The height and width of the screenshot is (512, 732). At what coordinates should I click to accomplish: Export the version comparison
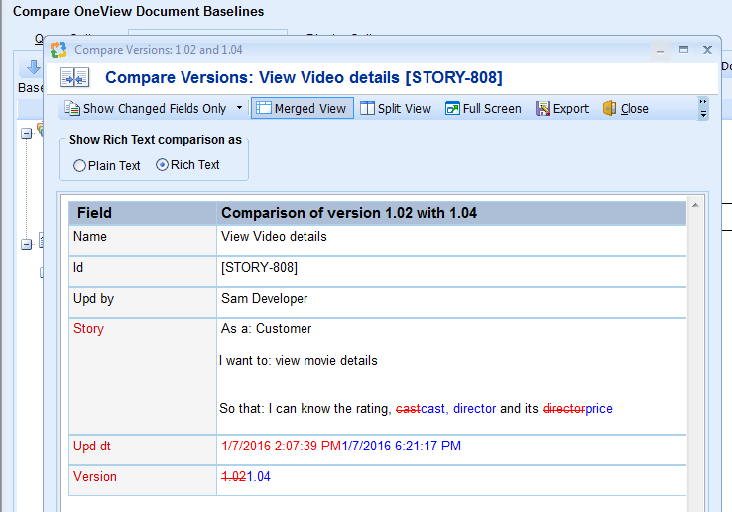click(562, 109)
